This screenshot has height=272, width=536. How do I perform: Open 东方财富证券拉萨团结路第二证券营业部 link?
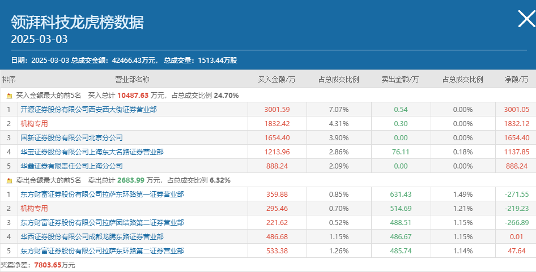tap(102, 223)
